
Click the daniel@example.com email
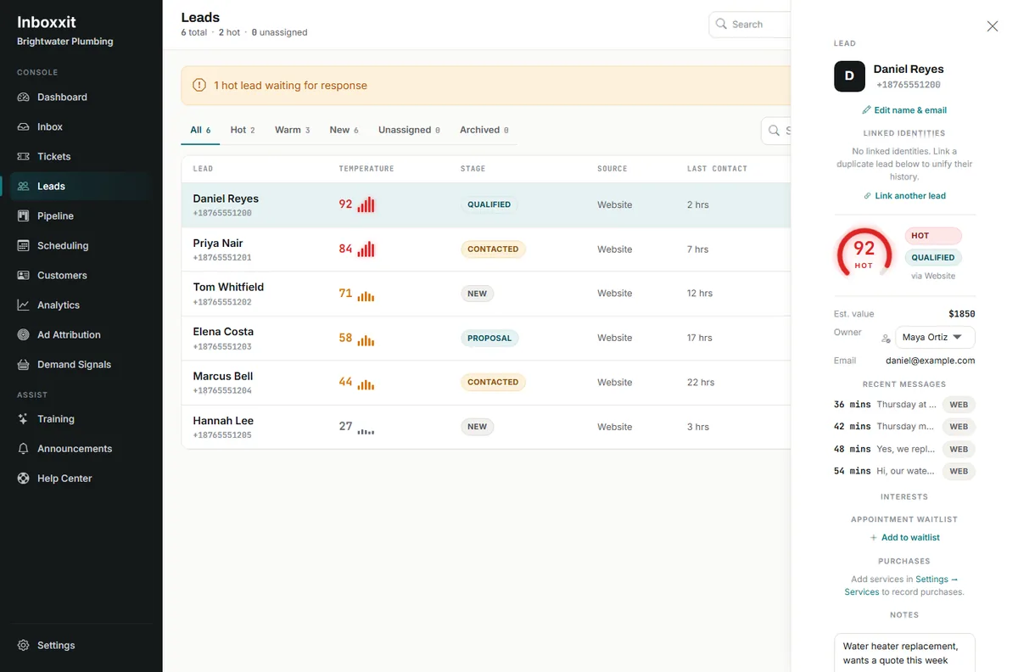point(931,361)
